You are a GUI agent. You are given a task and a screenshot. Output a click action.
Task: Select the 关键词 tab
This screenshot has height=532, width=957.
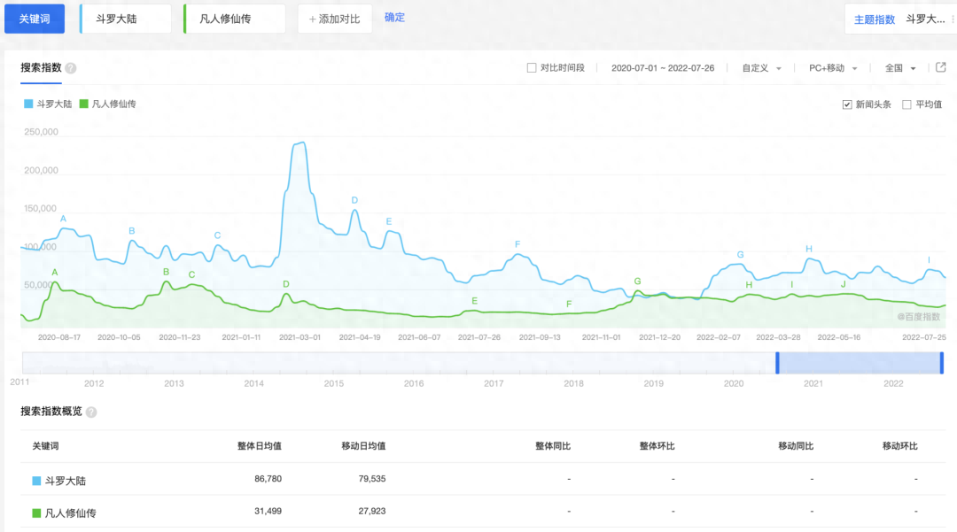pyautogui.click(x=35, y=19)
